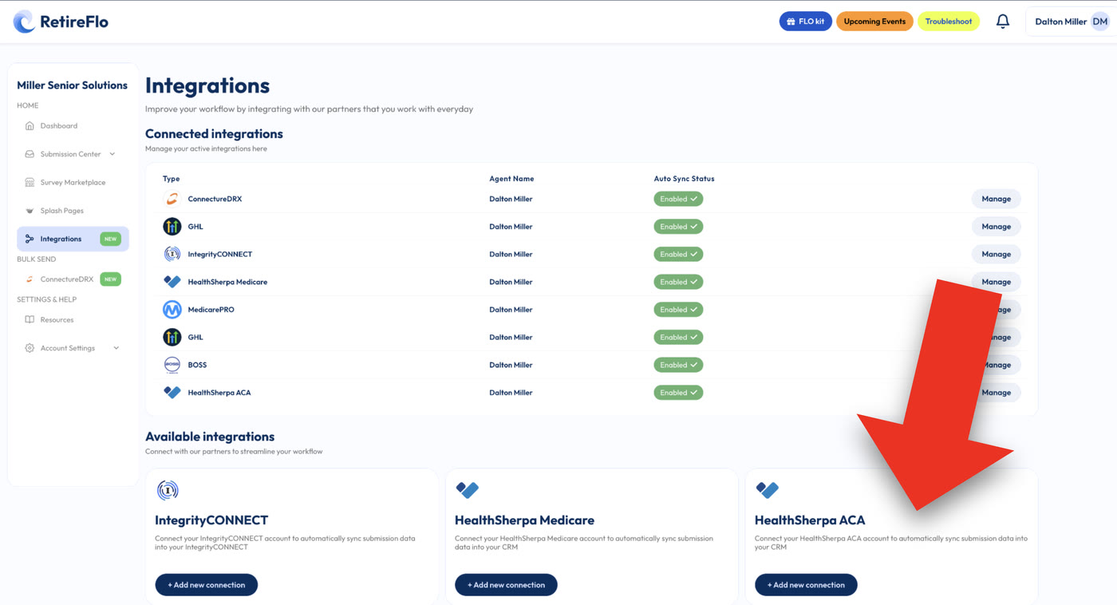Viewport: 1117px width, 605px height.
Task: Click HealthSherpa ACA row Enabled badge
Action: tap(678, 393)
